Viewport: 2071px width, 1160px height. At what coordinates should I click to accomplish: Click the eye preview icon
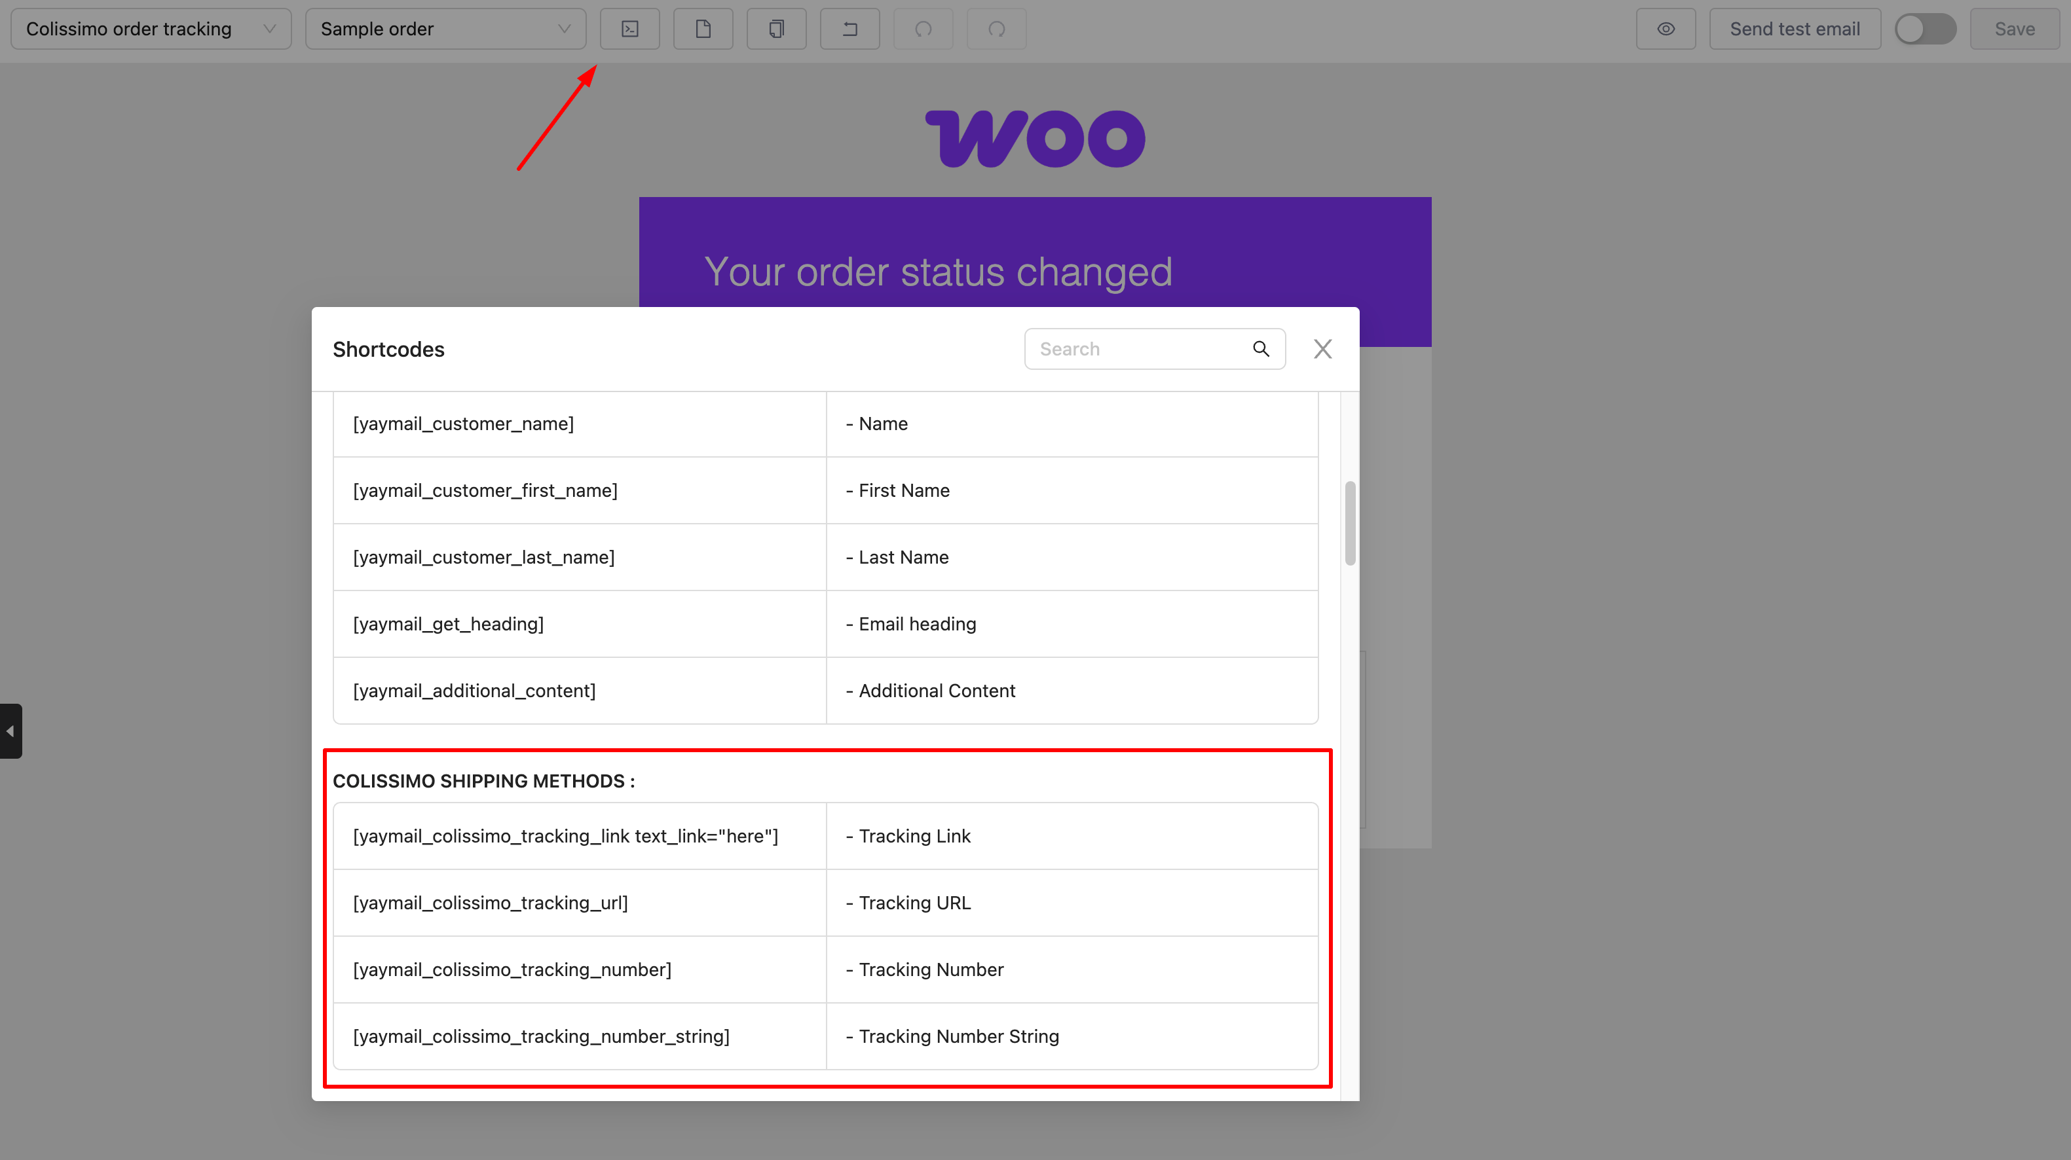tap(1665, 29)
